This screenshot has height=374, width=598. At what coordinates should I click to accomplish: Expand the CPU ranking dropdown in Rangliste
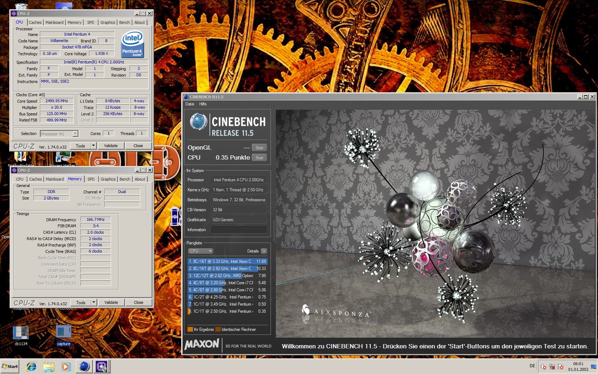point(200,251)
